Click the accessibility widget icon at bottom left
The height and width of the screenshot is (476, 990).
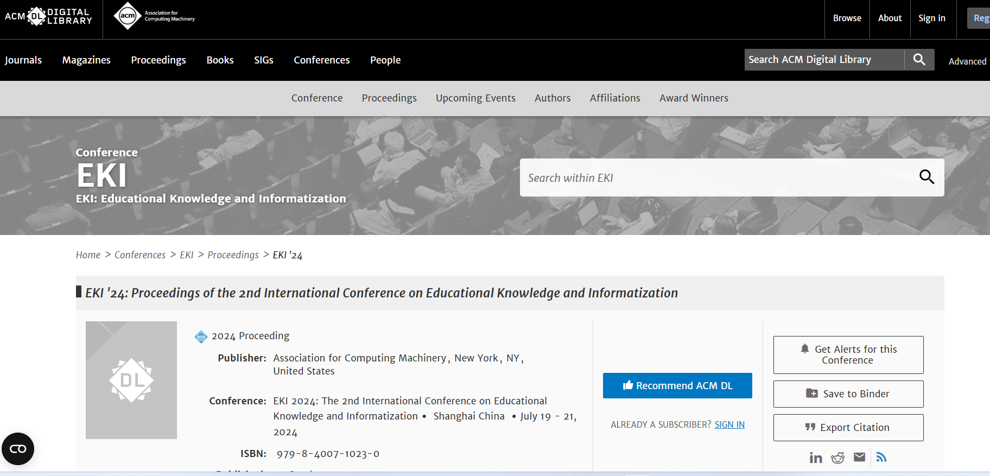point(18,449)
